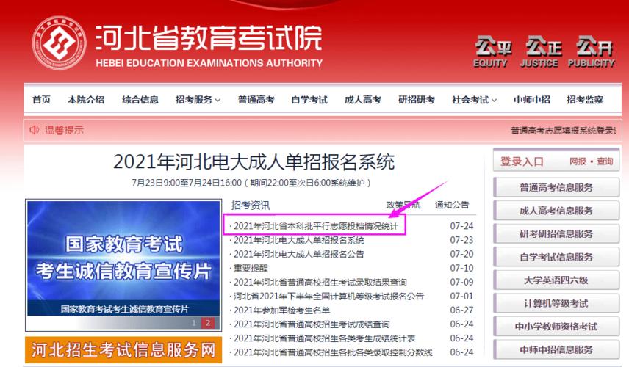Screen dimensions: 629x367
Task: Open the 首页 navigation item
Action: 42,100
